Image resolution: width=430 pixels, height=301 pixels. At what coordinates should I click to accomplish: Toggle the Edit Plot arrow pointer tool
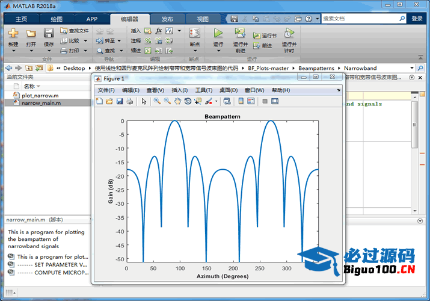tap(144, 101)
